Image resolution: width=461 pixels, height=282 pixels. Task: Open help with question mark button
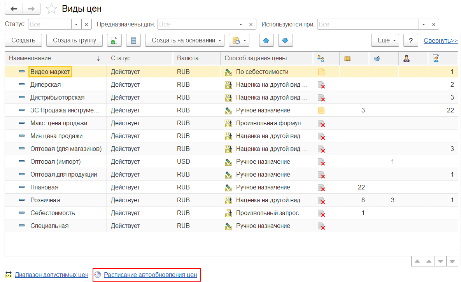point(410,40)
